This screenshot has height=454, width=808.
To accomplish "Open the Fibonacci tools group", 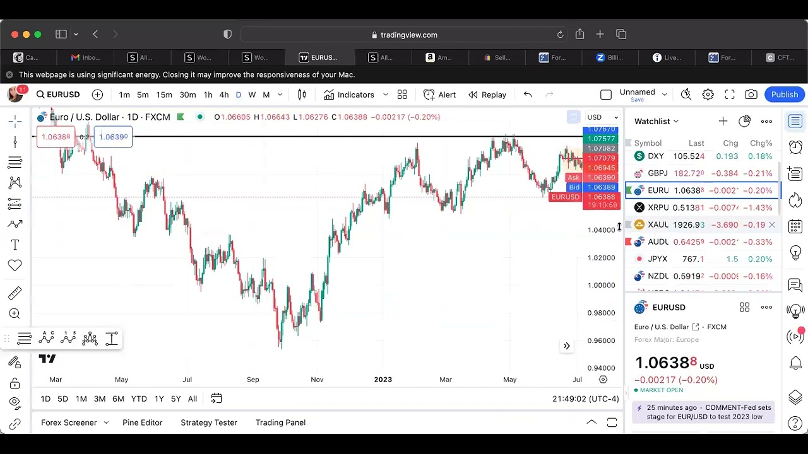I will [x=15, y=163].
